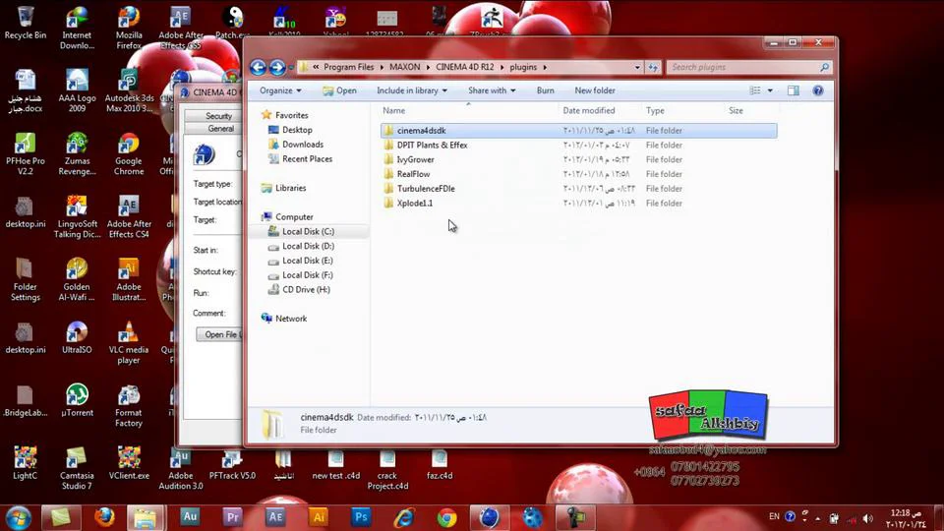Click the Explorer Back arrow button
This screenshot has height=531, width=944.
click(258, 67)
